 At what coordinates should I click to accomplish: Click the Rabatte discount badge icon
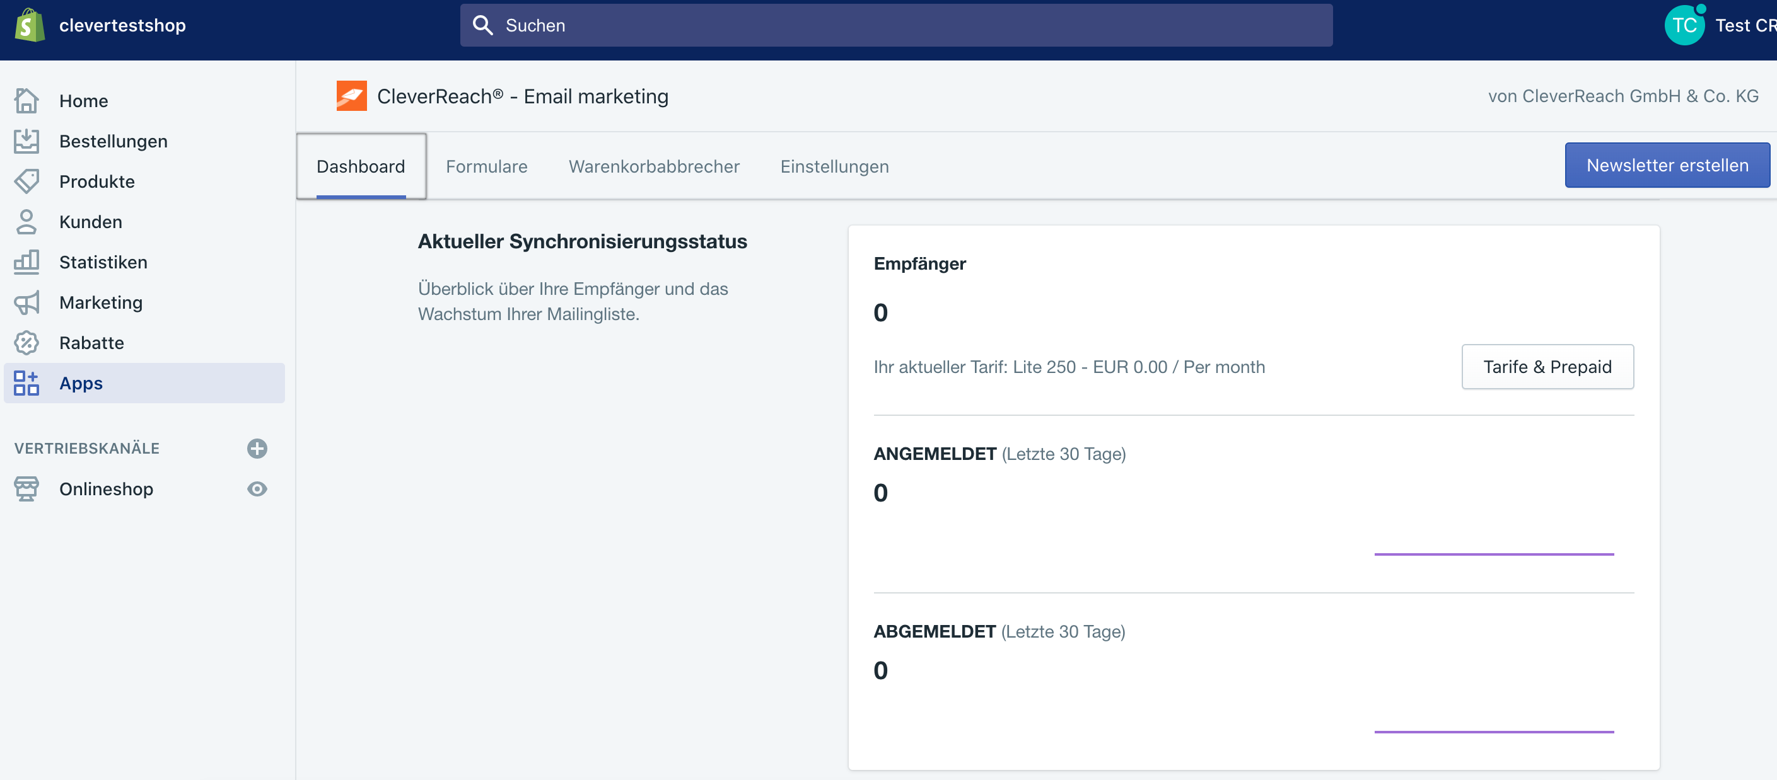click(26, 343)
